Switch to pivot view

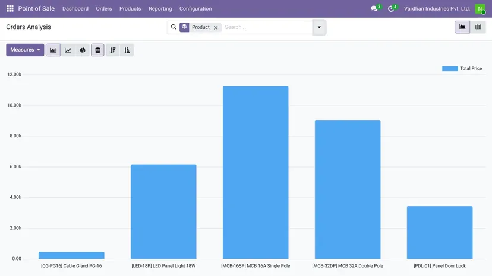(x=478, y=27)
